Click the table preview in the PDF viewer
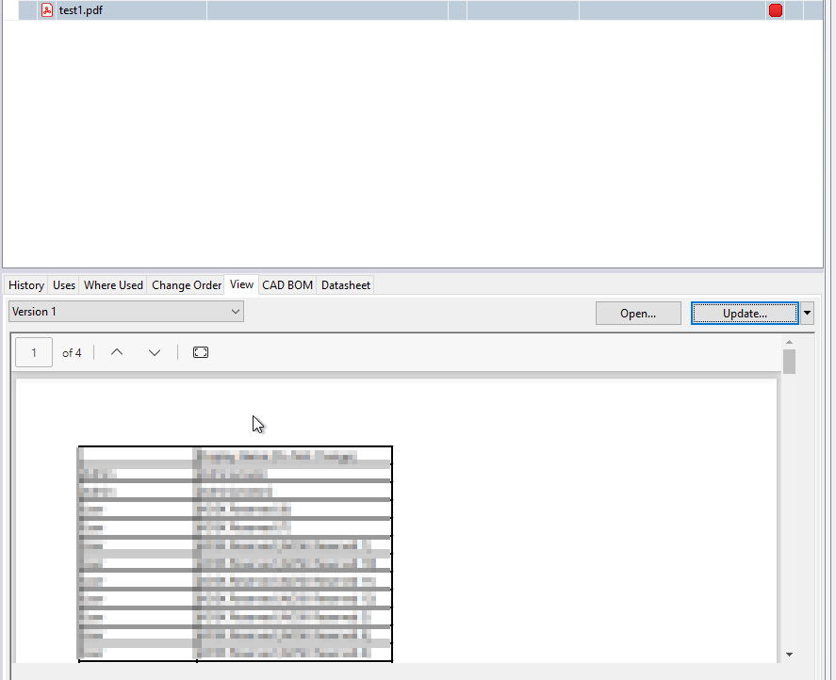Image resolution: width=836 pixels, height=680 pixels. [235, 552]
